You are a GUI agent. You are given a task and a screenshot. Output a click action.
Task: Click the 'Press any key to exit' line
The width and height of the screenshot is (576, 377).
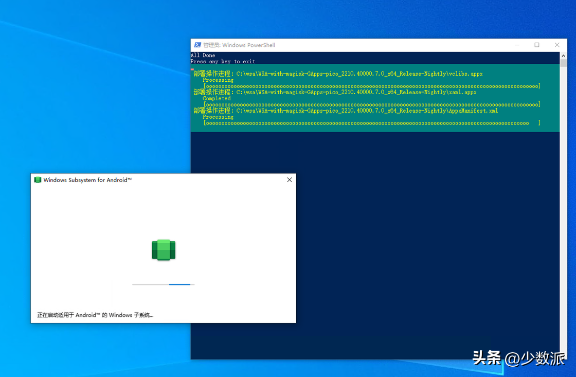pyautogui.click(x=223, y=61)
